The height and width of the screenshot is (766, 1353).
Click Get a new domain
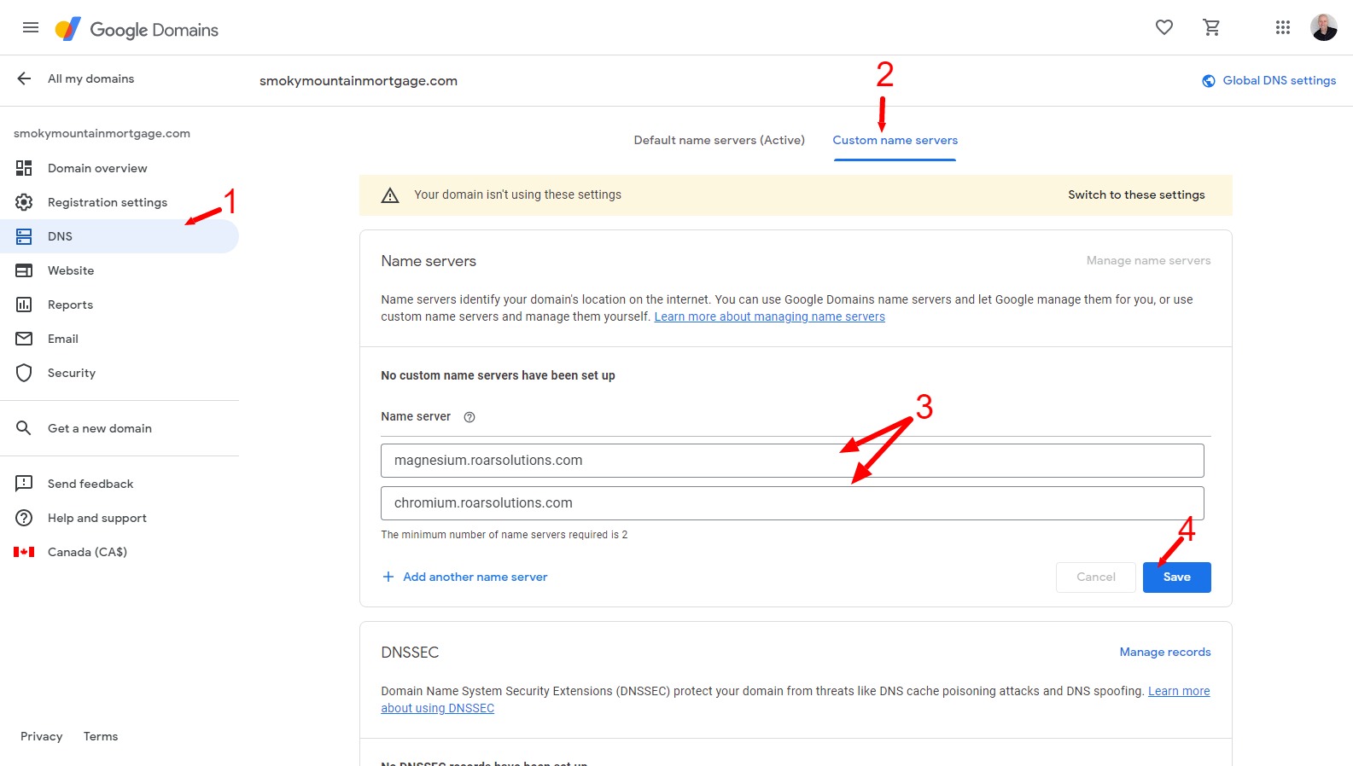click(100, 428)
